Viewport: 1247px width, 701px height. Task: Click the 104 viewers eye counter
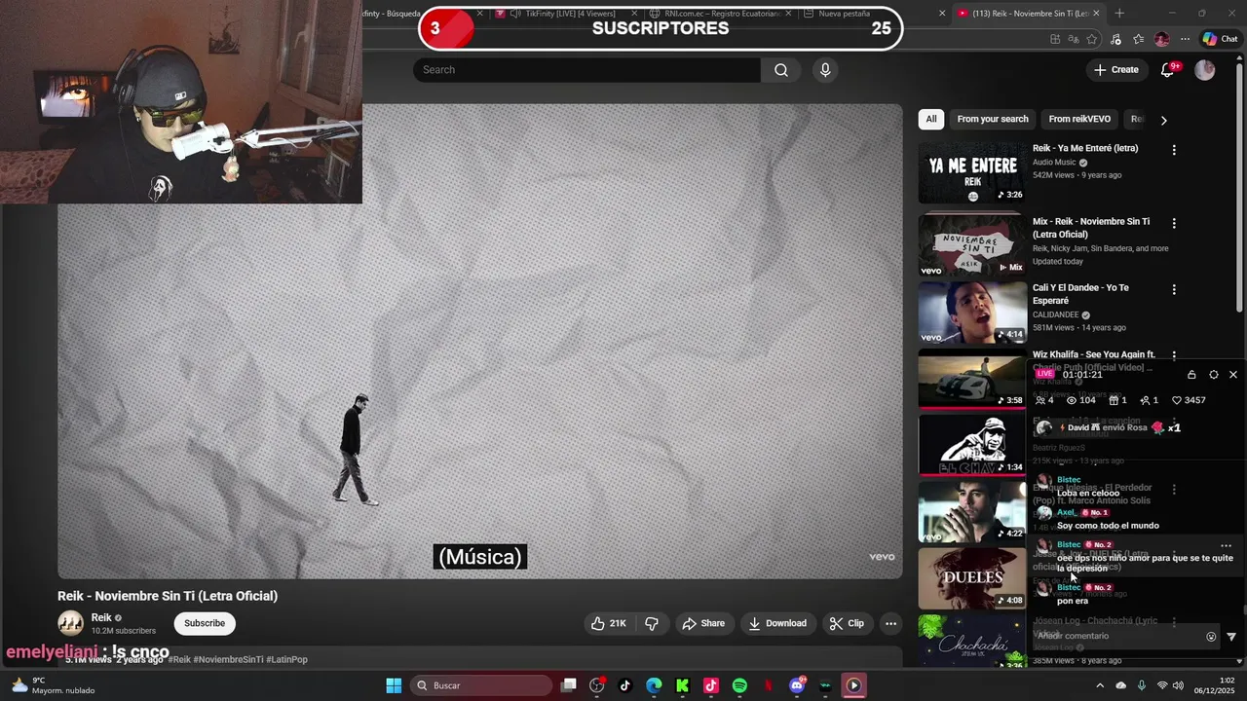coord(1080,400)
